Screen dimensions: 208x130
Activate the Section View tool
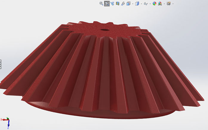click(118, 4)
